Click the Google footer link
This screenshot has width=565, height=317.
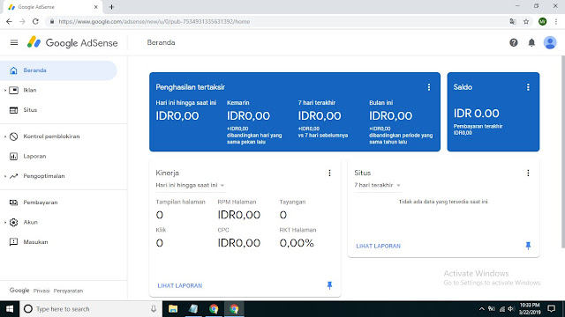point(19,291)
